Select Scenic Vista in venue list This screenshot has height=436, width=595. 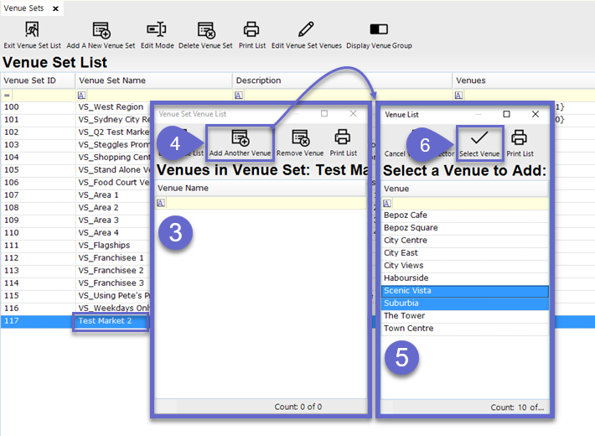pyautogui.click(x=407, y=291)
